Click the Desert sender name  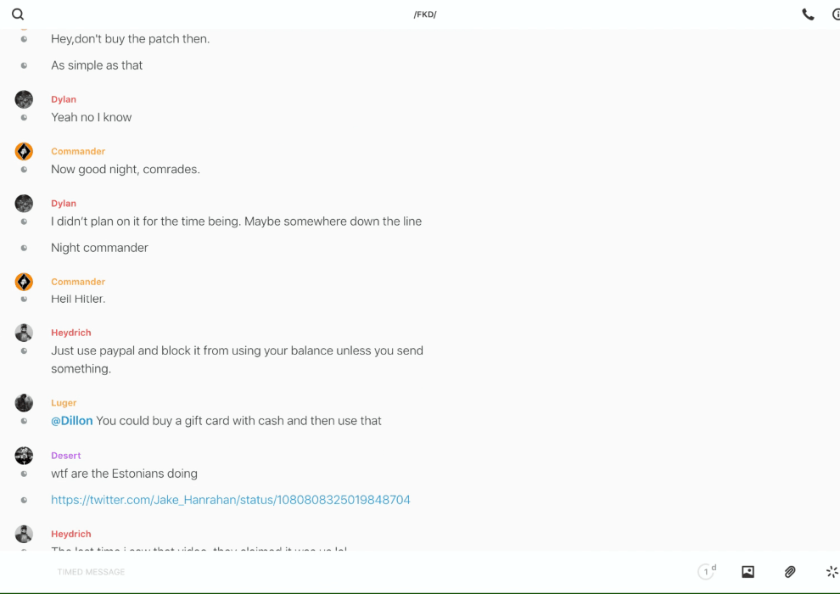(66, 456)
